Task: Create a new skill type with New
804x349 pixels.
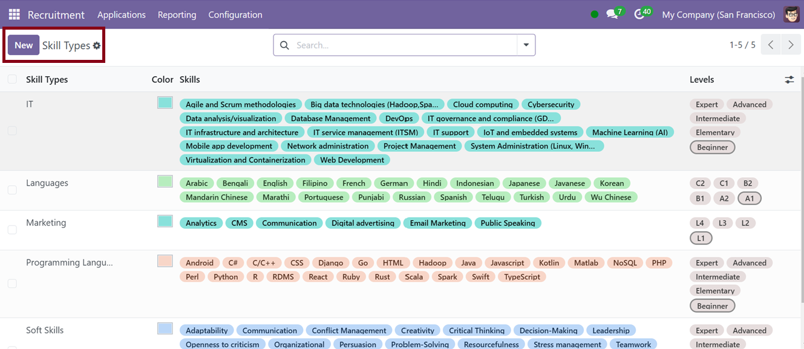Action: 24,45
